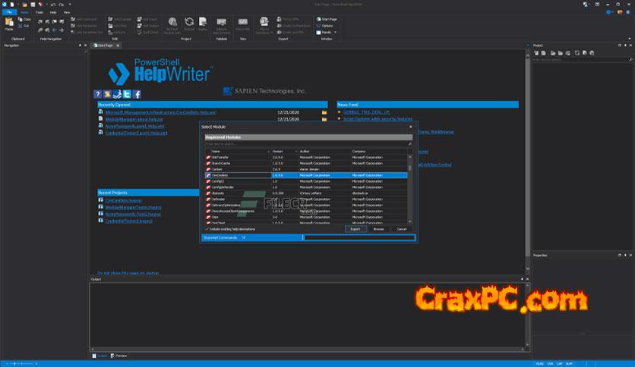Click the Twitter icon on Start Page

coord(128,94)
